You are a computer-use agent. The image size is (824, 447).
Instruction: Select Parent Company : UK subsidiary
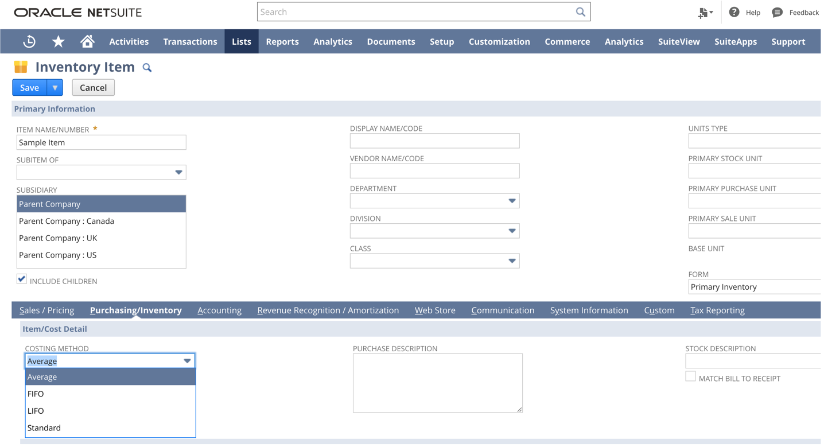click(58, 238)
